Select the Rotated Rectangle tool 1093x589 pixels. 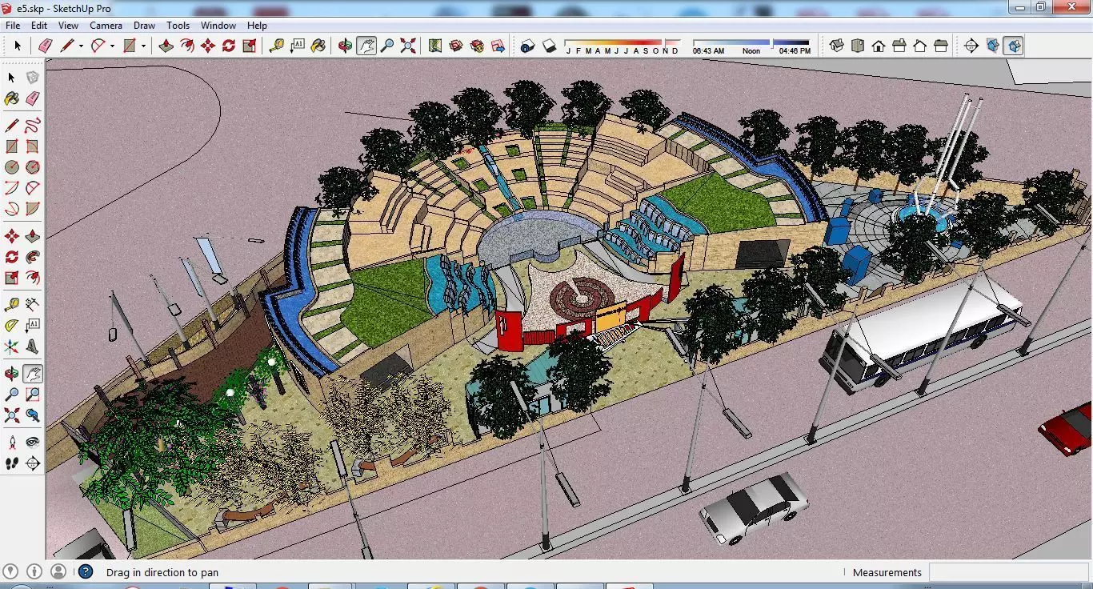coord(32,146)
